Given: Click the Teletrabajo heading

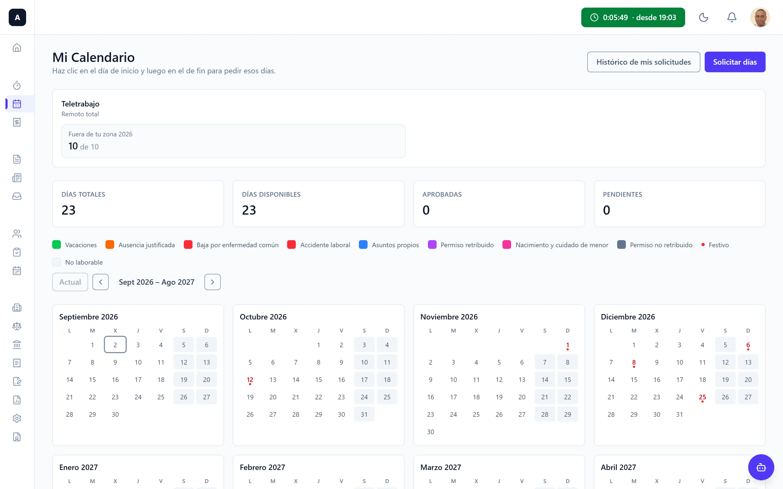Looking at the screenshot, I should pyautogui.click(x=80, y=104).
